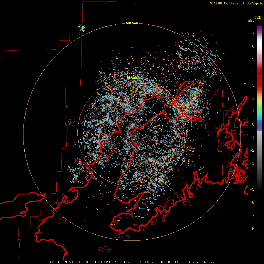Click the TH label on the scale
The height and width of the screenshot is (264, 264).
[x=252, y=229]
